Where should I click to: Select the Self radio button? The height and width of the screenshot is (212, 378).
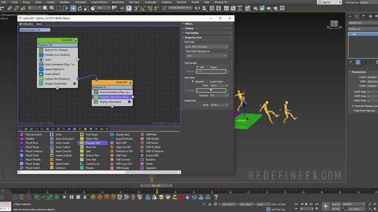point(197,67)
